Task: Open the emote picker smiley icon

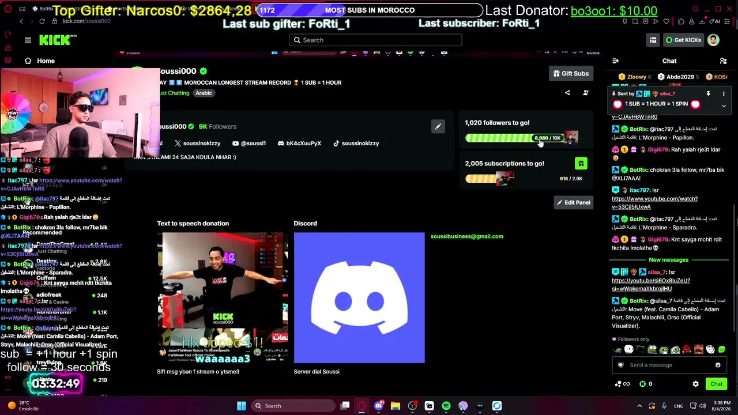Action: pyautogui.click(x=718, y=365)
